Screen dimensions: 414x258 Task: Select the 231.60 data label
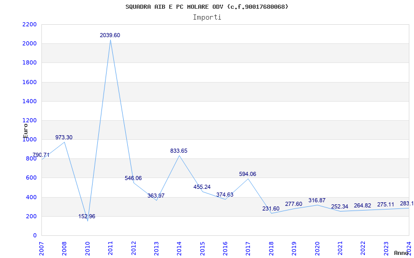(271, 209)
